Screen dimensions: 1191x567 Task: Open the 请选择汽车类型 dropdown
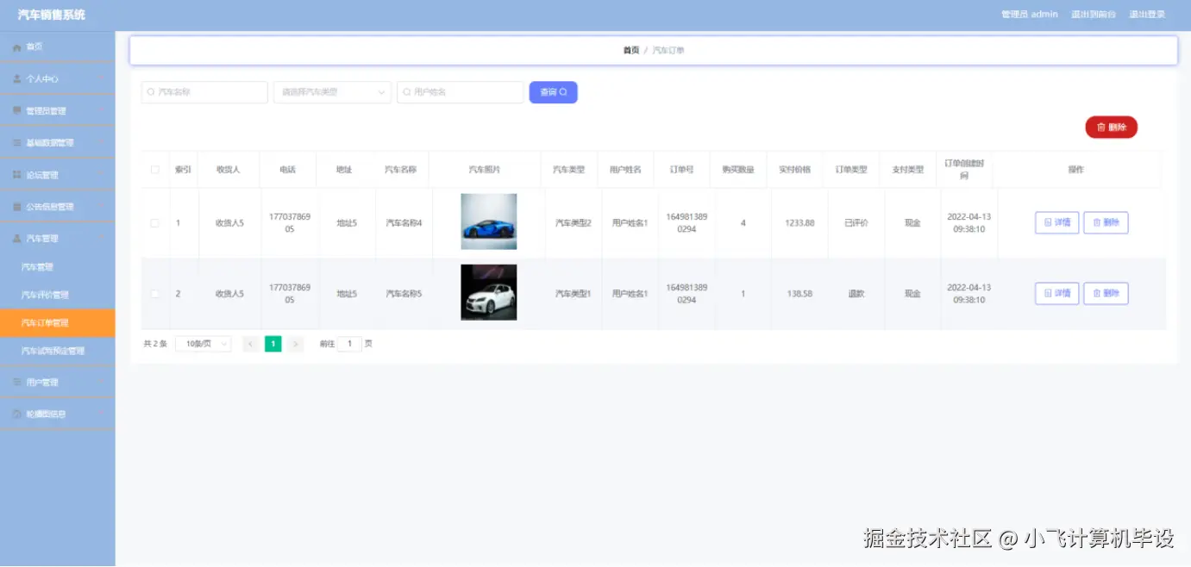point(332,92)
